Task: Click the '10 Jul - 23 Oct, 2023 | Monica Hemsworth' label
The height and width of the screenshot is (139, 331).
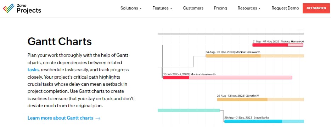Action: click(189, 74)
